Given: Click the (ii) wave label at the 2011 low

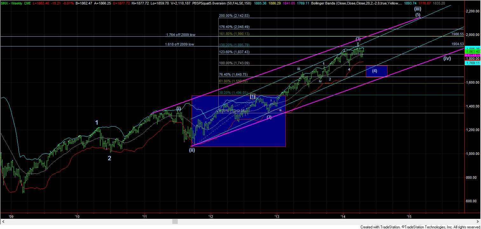Looking at the screenshot, I should 192,150.
